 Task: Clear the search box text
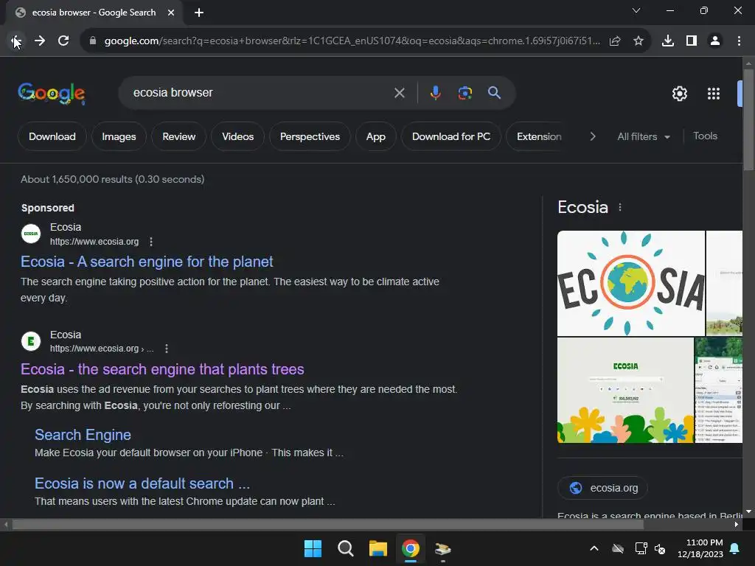pos(399,93)
